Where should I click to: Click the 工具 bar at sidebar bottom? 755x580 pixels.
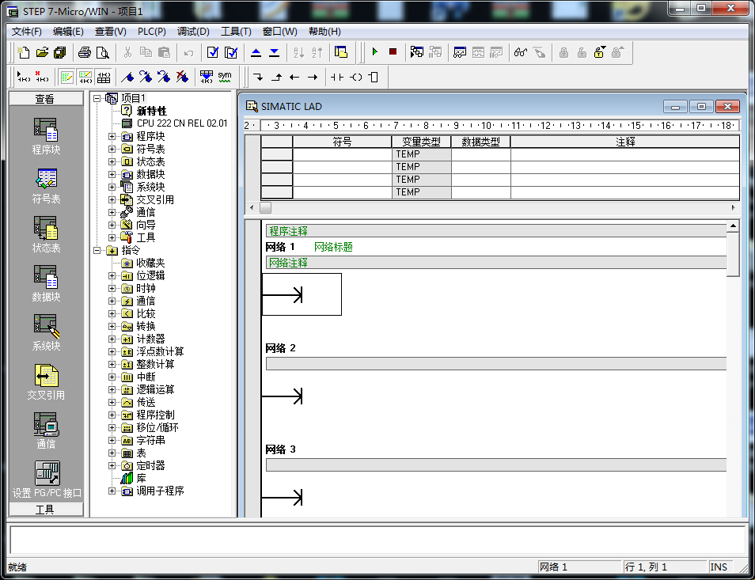tap(45, 510)
